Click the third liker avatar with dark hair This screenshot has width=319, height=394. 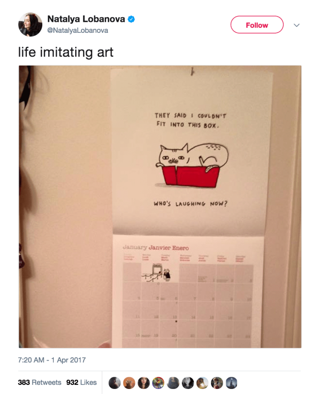[144, 383]
